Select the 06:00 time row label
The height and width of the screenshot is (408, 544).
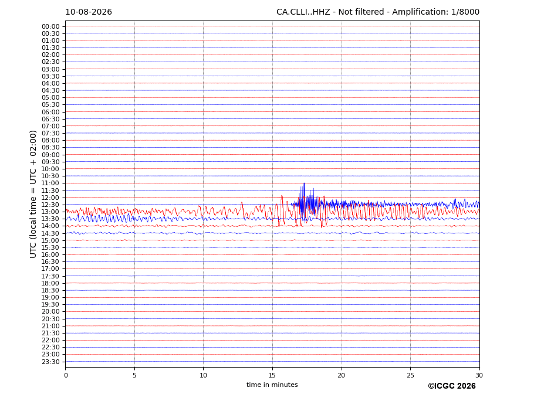(x=50, y=113)
